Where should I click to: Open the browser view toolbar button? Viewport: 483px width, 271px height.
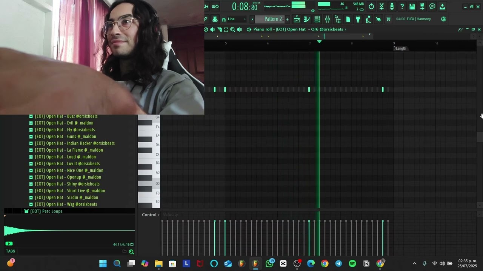[x=338, y=19]
